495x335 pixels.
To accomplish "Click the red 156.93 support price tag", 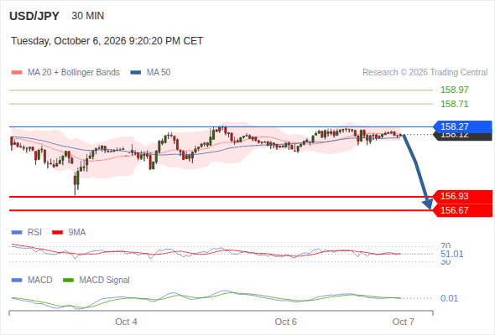I will tap(462, 196).
